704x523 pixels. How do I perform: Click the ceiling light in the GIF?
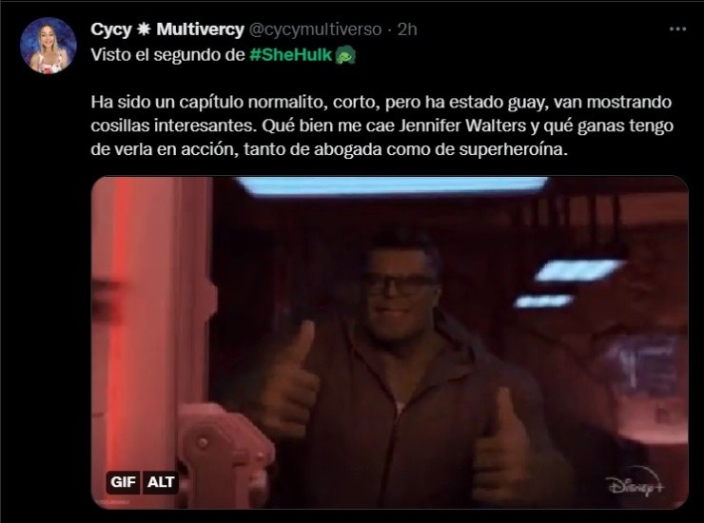[392, 185]
